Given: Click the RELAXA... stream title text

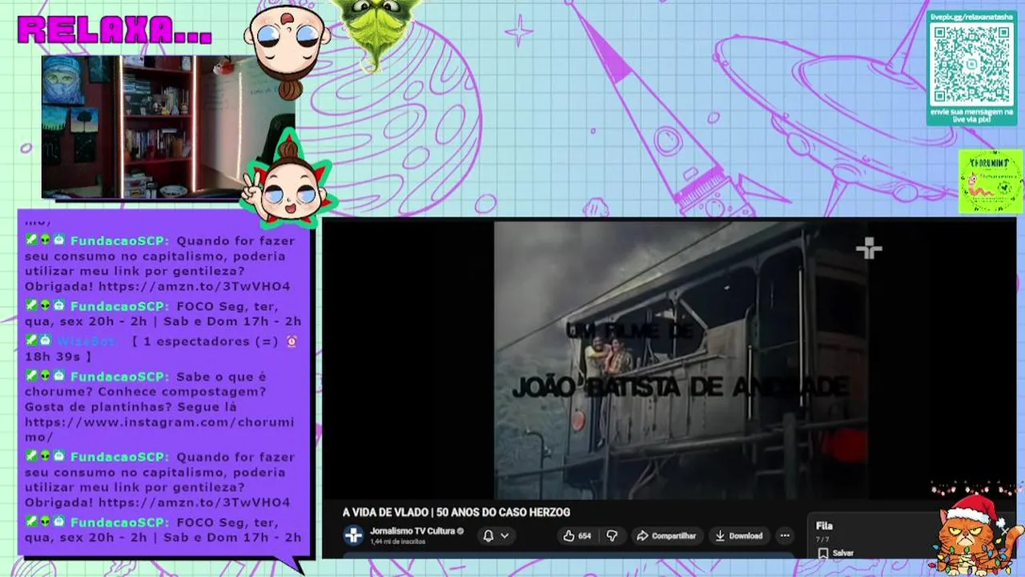Looking at the screenshot, I should (115, 30).
